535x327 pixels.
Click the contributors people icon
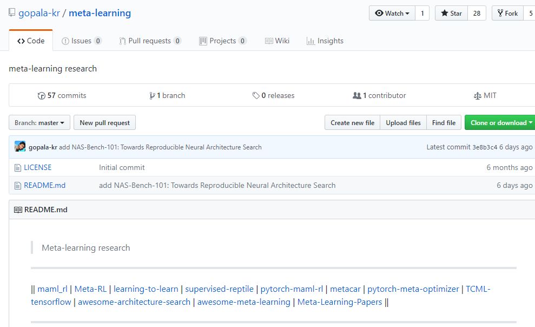(x=356, y=96)
